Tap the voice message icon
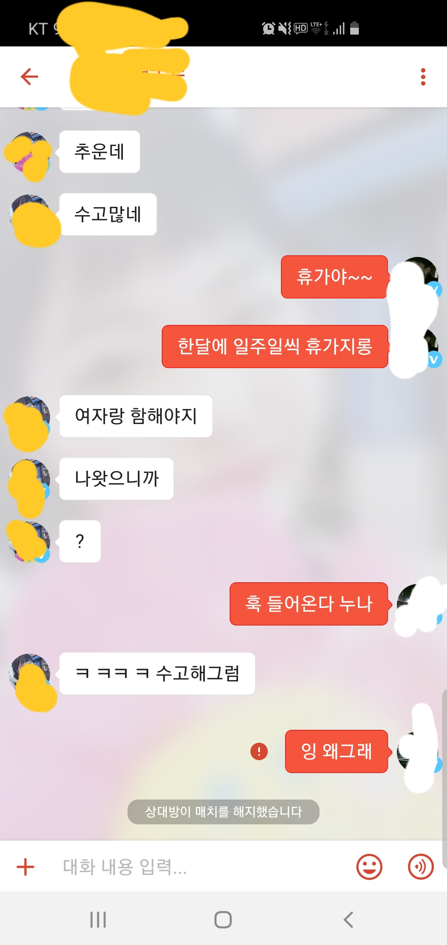This screenshot has height=945, width=447. click(421, 867)
